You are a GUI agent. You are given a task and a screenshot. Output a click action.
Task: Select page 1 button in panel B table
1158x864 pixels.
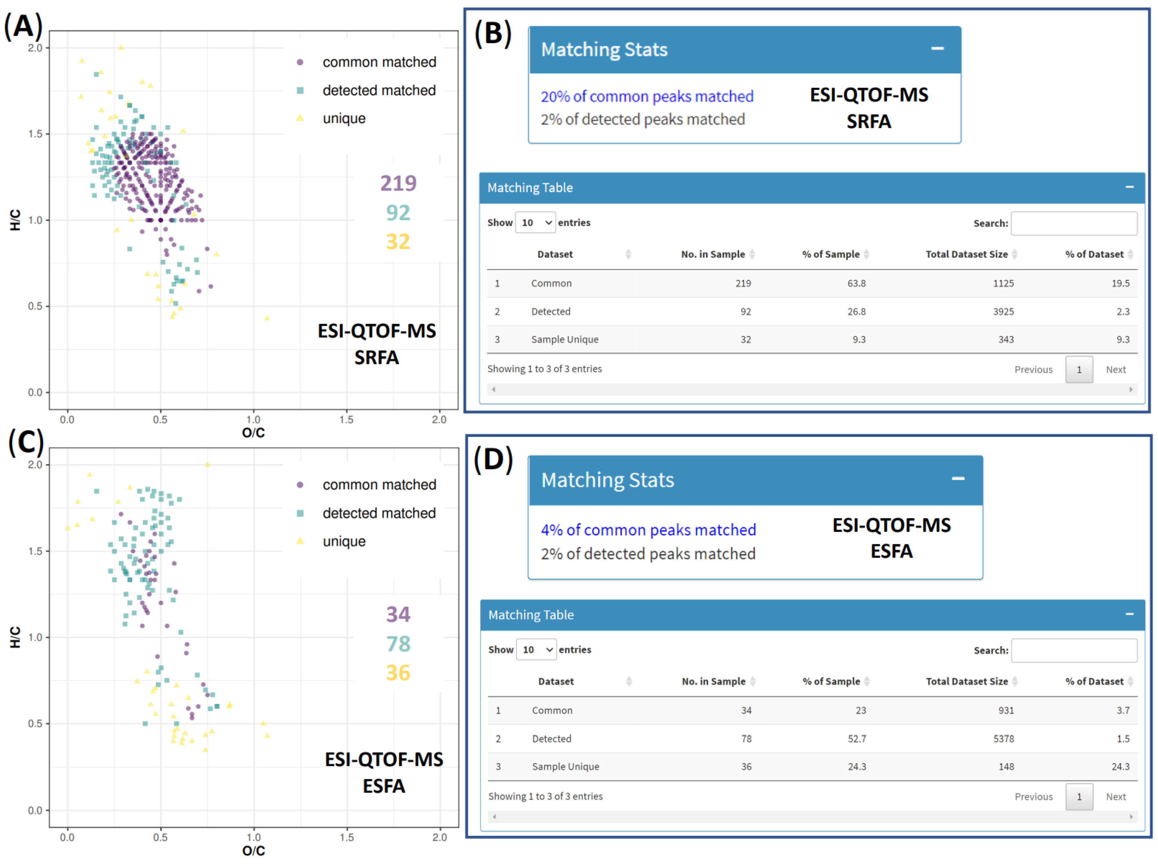1079,370
